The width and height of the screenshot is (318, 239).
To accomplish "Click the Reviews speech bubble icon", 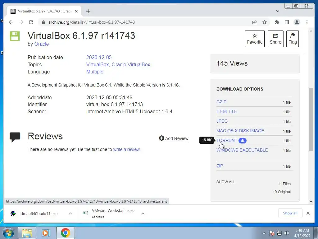I will tap(15, 137).
